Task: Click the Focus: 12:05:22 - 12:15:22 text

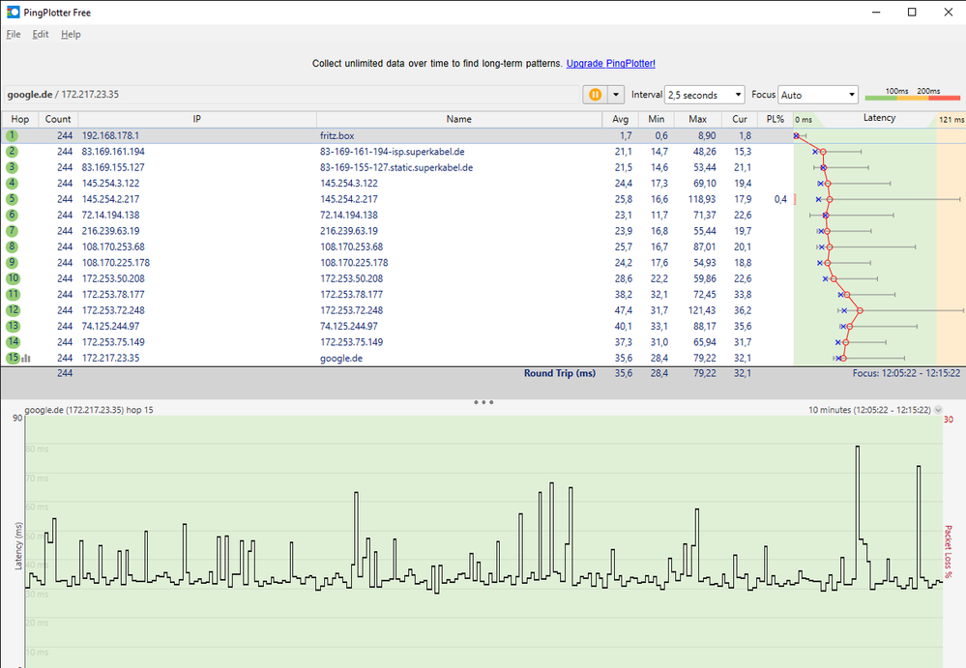Action: click(x=906, y=373)
